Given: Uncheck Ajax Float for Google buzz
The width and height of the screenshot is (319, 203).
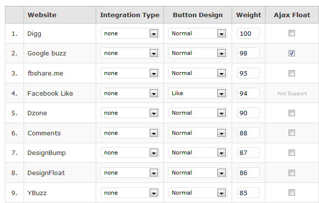Looking at the screenshot, I should point(292,53).
